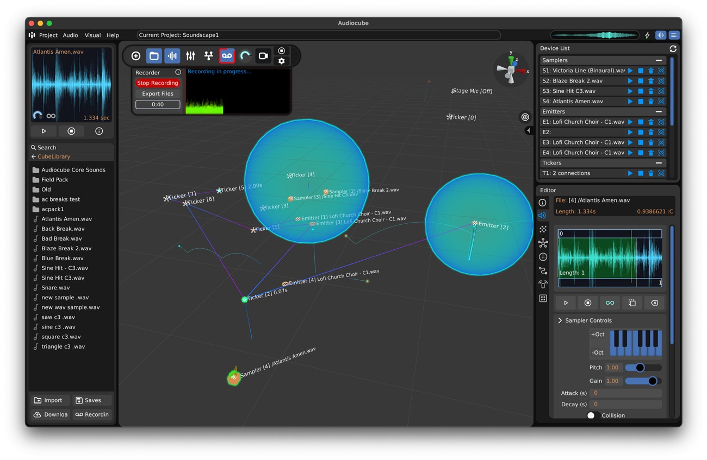Open the Visual menu
Viewport: 707px width, 460px height.
[92, 35]
